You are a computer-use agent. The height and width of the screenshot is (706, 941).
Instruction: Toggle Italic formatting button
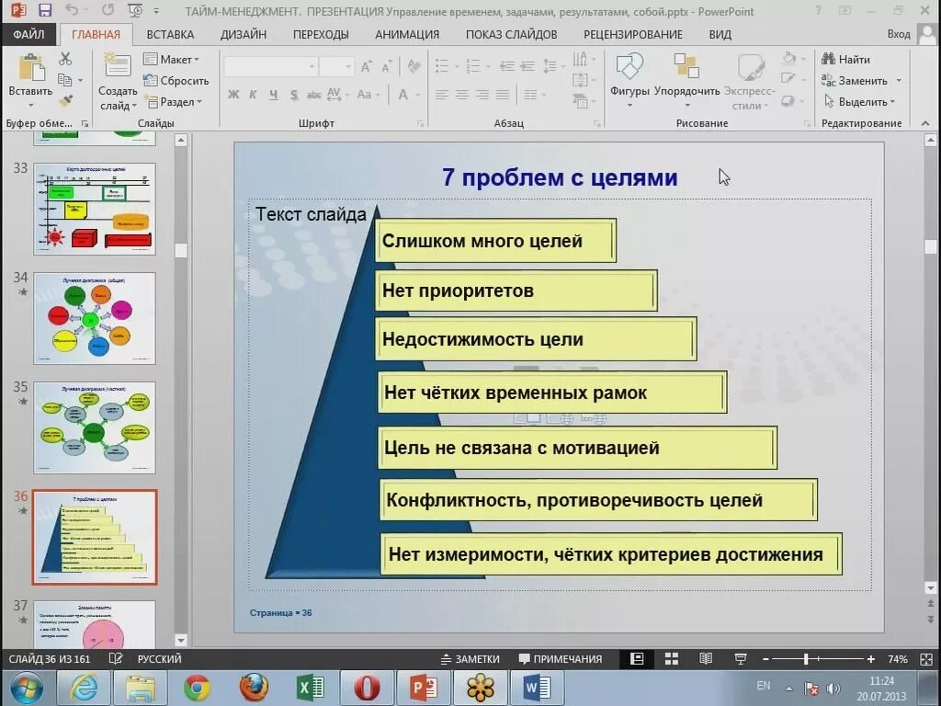[253, 95]
